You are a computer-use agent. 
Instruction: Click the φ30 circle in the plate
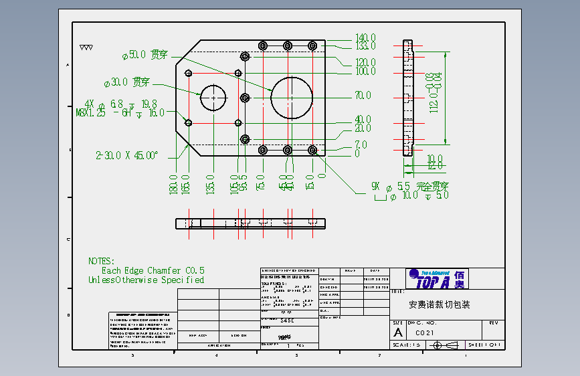pos(213,98)
